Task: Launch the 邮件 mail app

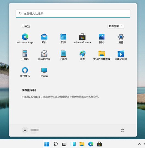Action: click(44, 38)
